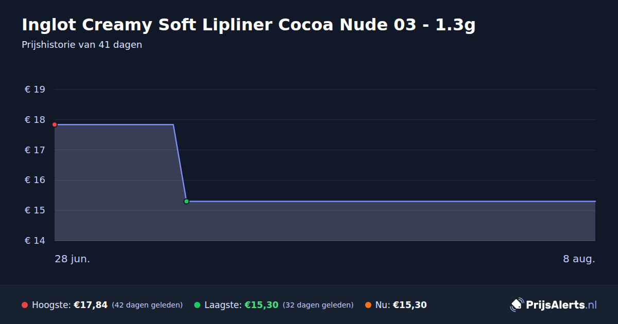The width and height of the screenshot is (618, 324).
Task: Click the Prijshistorie van 41 dagen subtitle
Action: [x=82, y=45]
